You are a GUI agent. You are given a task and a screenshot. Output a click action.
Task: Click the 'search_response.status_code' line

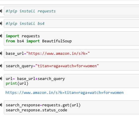(x=37, y=110)
